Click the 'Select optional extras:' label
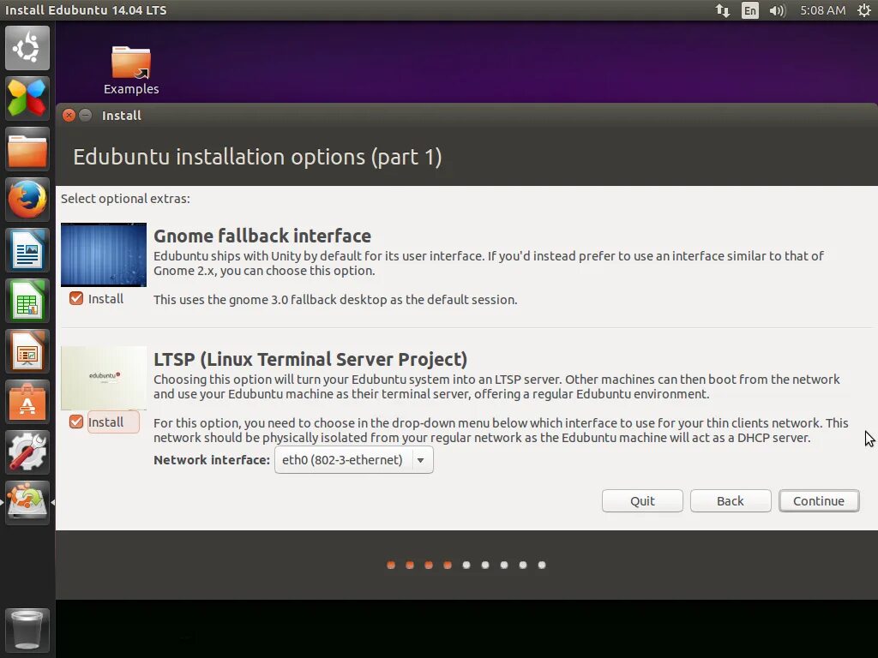This screenshot has height=658, width=878. point(125,199)
